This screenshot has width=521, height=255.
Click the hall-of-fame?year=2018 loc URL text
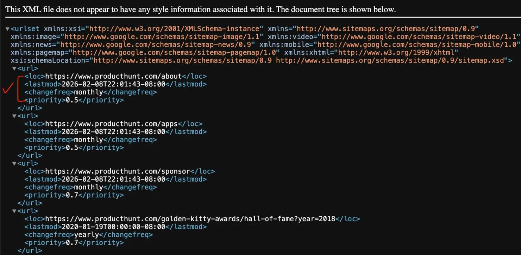[x=190, y=219]
